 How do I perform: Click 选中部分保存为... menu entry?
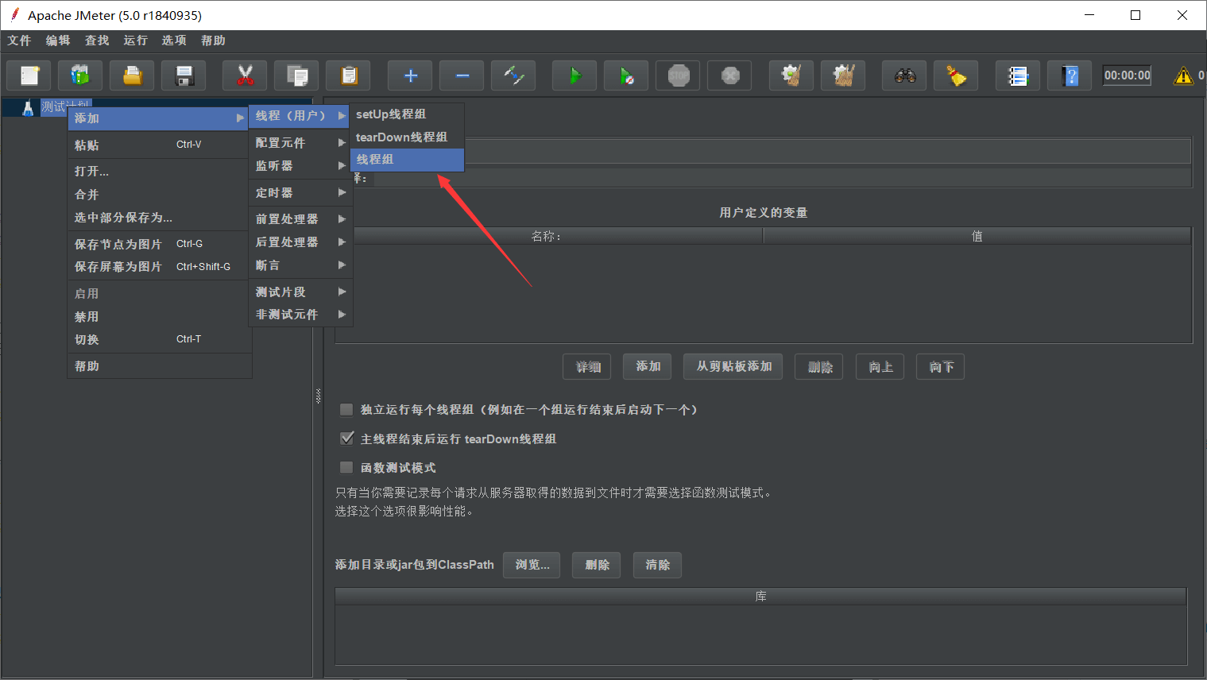159,218
